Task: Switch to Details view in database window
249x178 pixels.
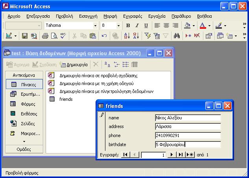Action: pyautogui.click(x=135, y=65)
